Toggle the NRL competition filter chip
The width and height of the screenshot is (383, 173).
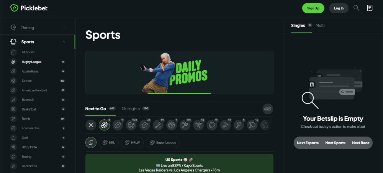pyautogui.click(x=109, y=142)
